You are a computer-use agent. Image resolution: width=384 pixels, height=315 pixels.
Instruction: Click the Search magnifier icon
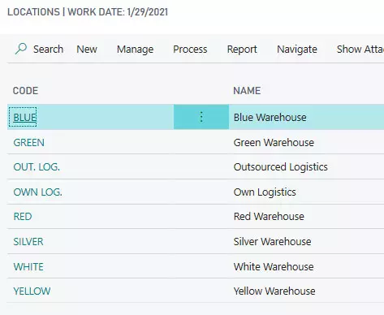21,49
